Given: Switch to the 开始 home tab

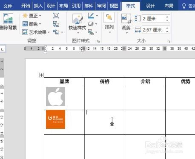Looking at the screenshot, I should pos(26,6).
